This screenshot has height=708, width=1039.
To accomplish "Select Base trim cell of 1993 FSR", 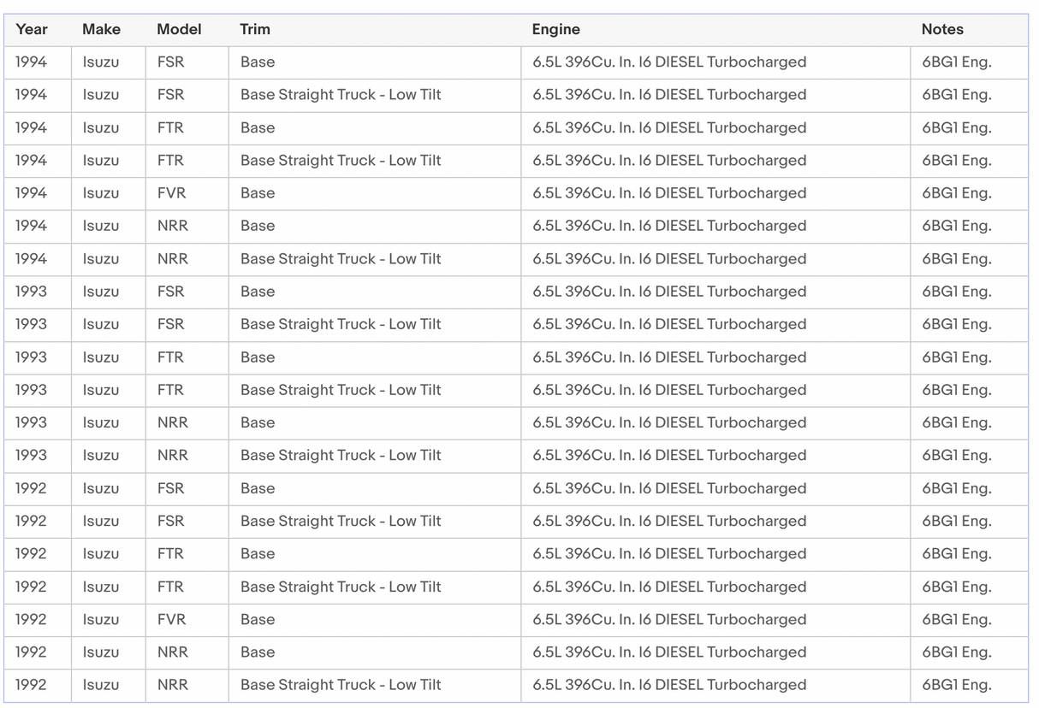I will [x=258, y=292].
